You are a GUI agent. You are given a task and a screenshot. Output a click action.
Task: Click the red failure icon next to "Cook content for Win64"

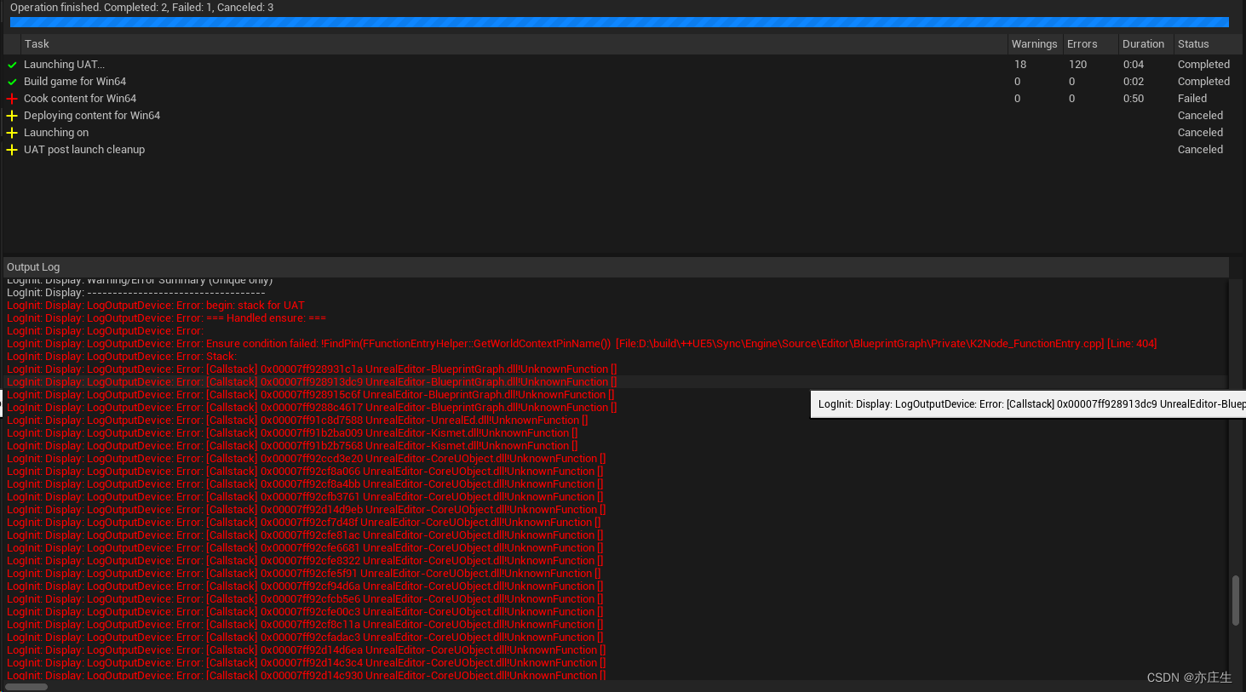click(x=12, y=98)
